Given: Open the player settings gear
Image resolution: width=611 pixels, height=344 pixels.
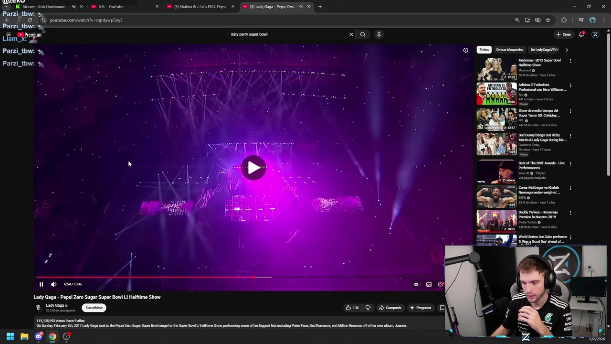Looking at the screenshot, I should (x=440, y=284).
